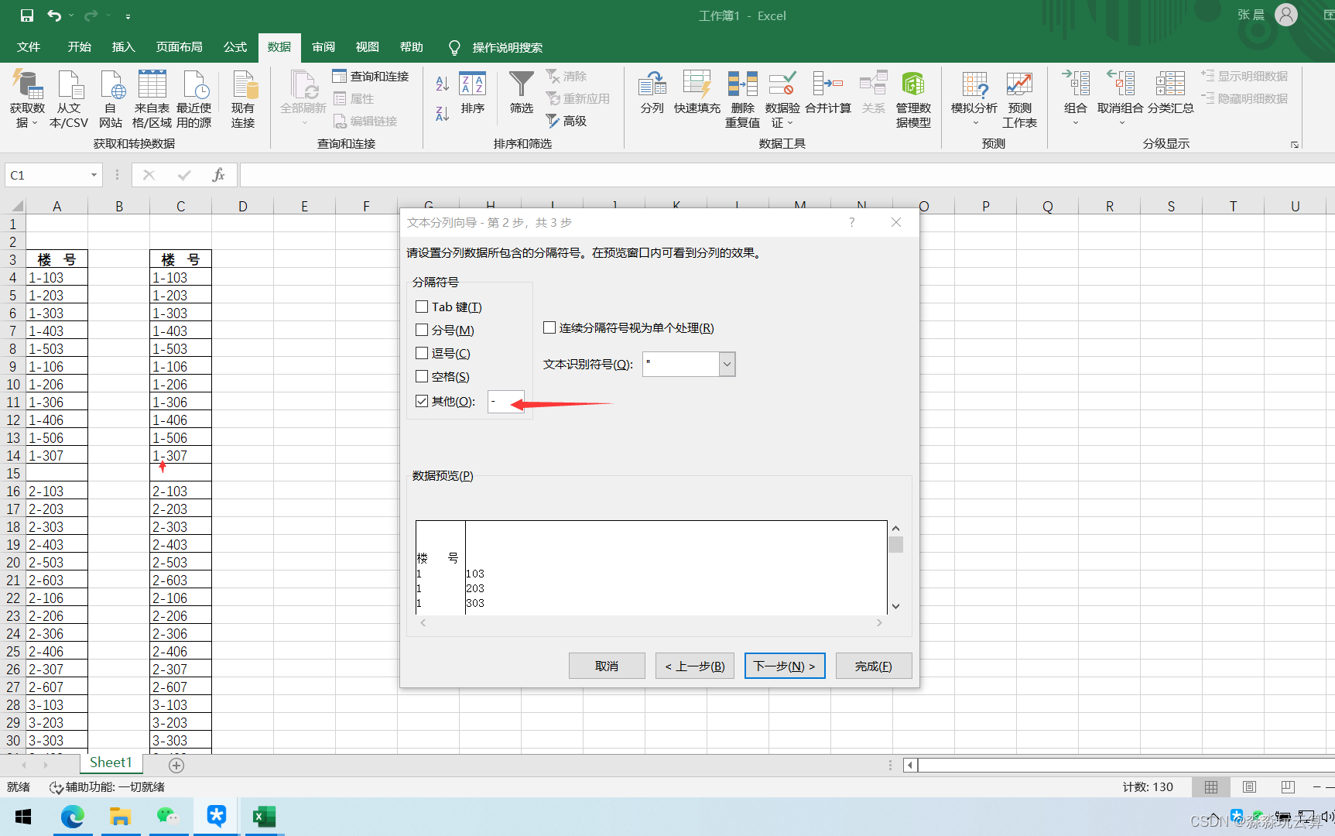Switch to 公式 (Formulas) tab
Screen dimensions: 1335x836
pos(235,47)
